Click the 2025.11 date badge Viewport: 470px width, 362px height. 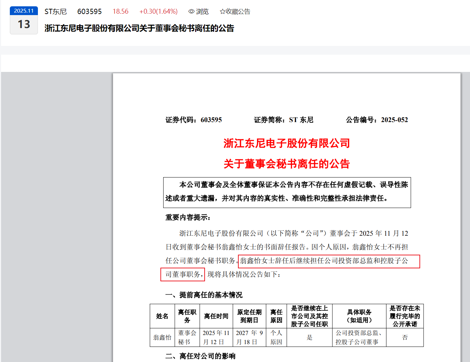click(24, 11)
